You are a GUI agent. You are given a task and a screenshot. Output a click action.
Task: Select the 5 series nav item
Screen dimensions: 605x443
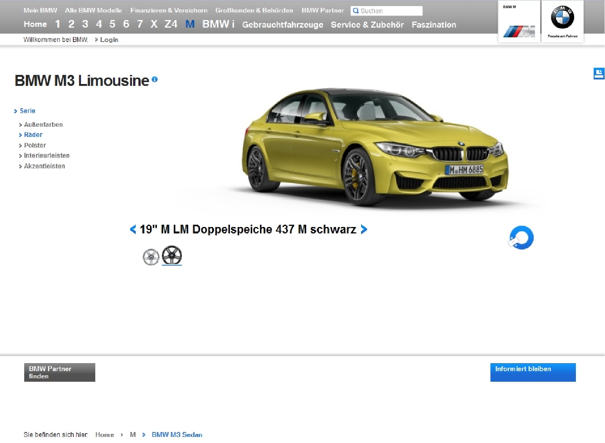(x=112, y=24)
